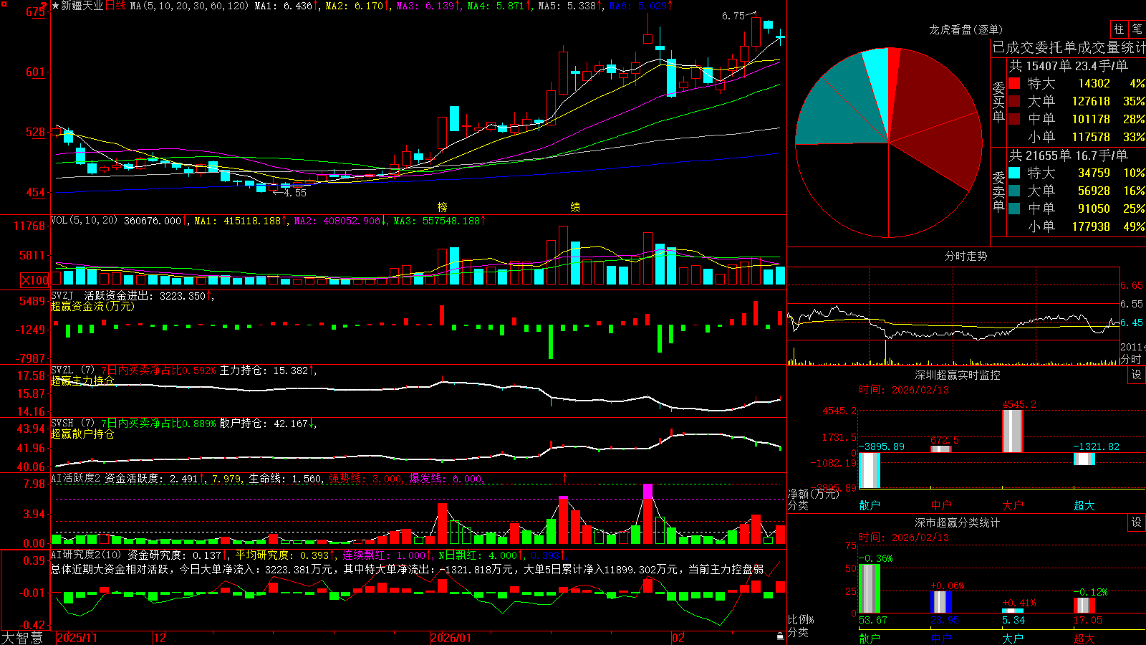The width and height of the screenshot is (1146, 645).
Task: Click the 53.67 bar in 分类统计 chart
Action: pyautogui.click(x=870, y=588)
